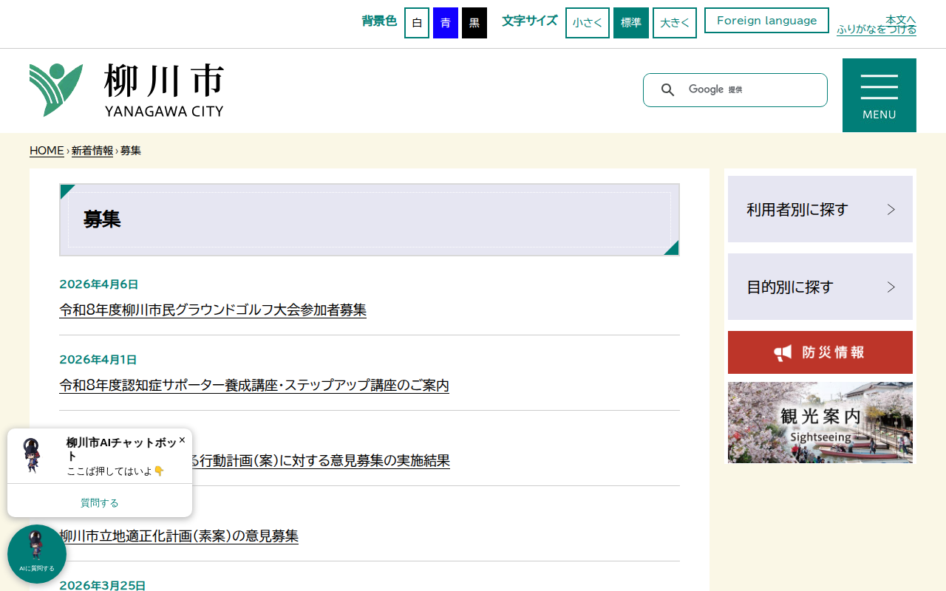Viewport: 946px width, 591px height.
Task: Open the round AI chat launcher
Action: click(x=37, y=554)
